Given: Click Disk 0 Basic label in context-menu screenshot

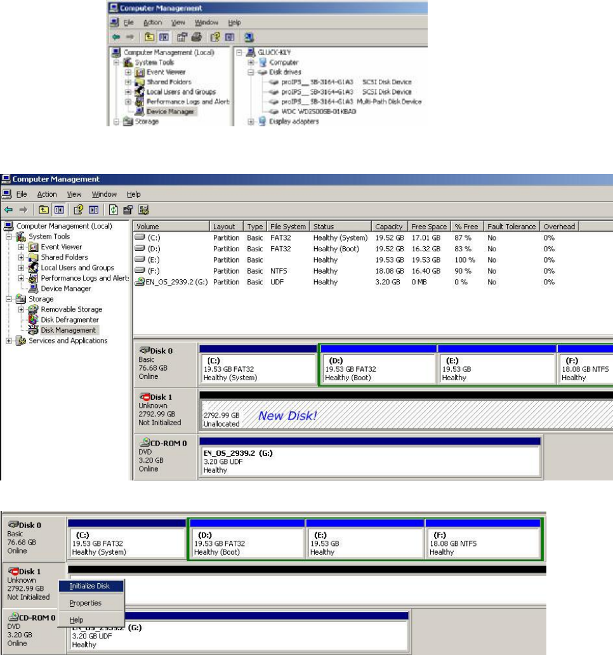Looking at the screenshot, I should (x=34, y=538).
